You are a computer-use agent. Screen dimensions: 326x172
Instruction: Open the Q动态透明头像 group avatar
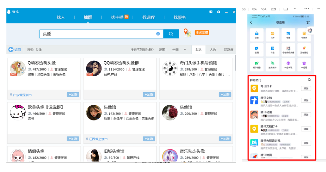(18, 68)
